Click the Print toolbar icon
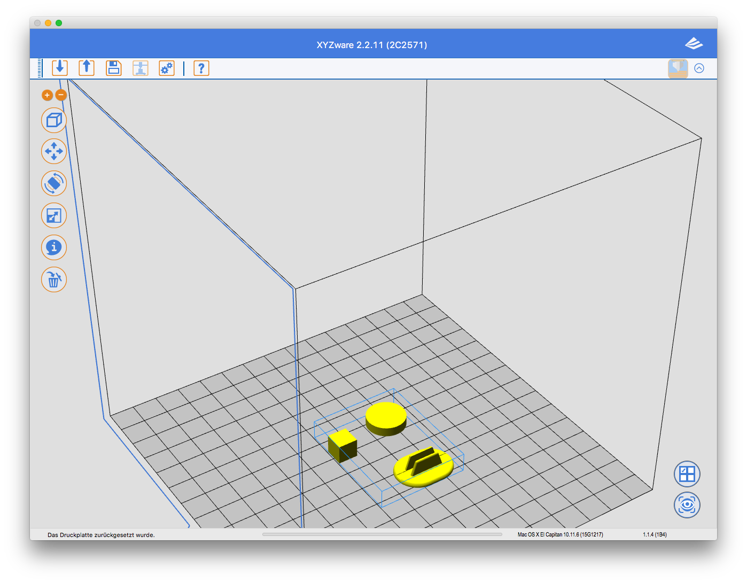This screenshot has height=583, width=747. click(141, 68)
